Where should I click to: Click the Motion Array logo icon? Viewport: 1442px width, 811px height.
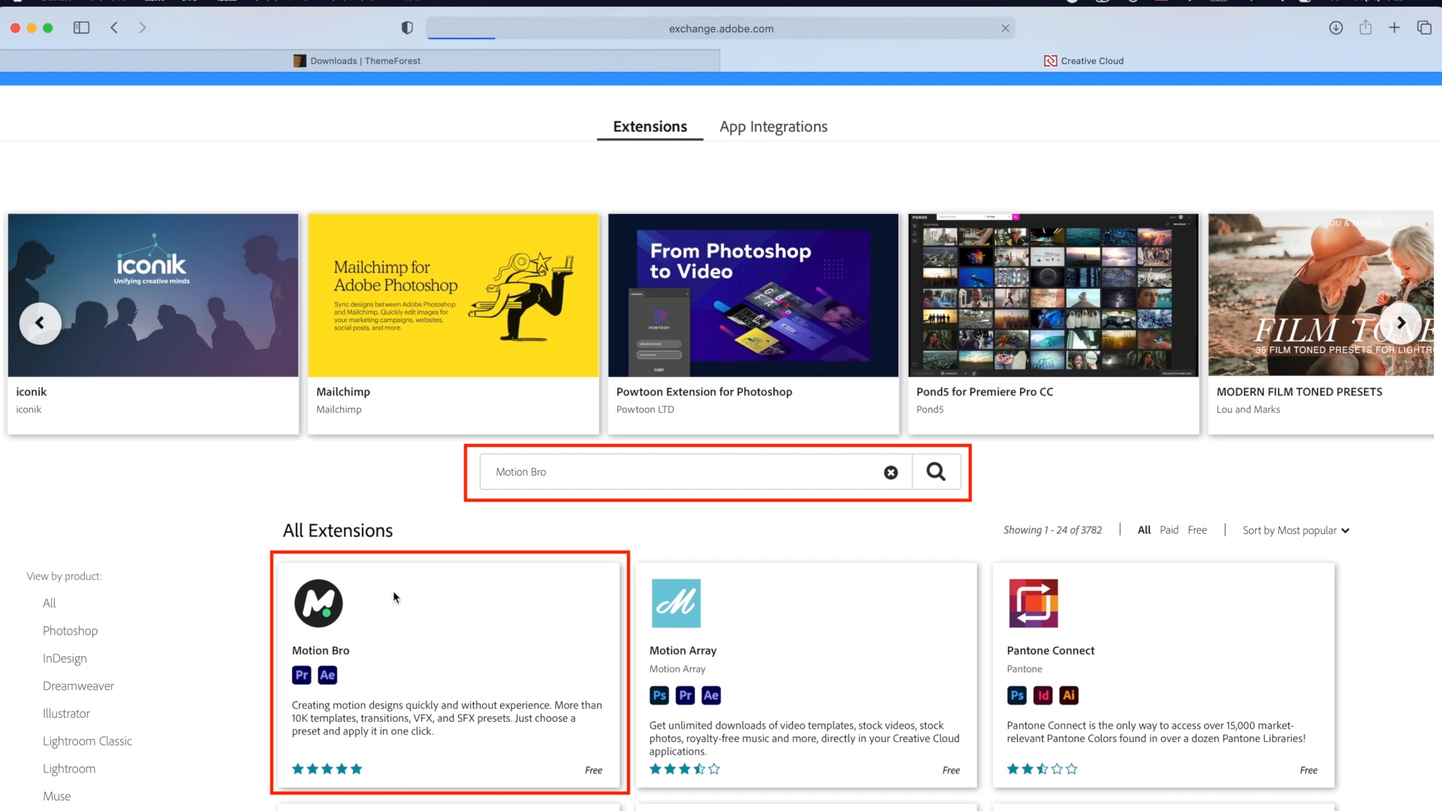[x=676, y=603]
